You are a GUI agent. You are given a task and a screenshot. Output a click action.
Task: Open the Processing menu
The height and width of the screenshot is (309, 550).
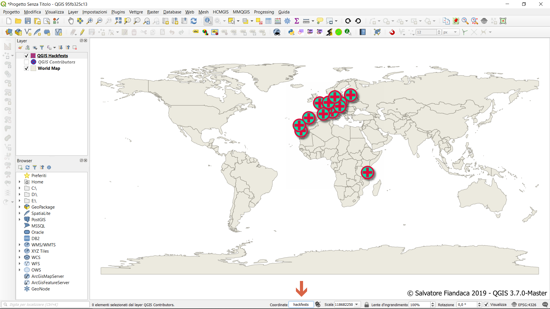[x=264, y=12]
